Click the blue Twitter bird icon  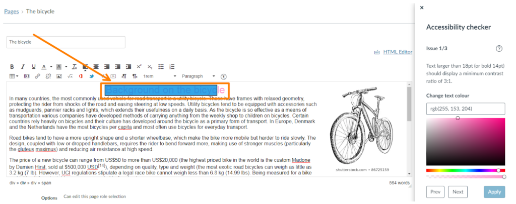tap(92, 76)
